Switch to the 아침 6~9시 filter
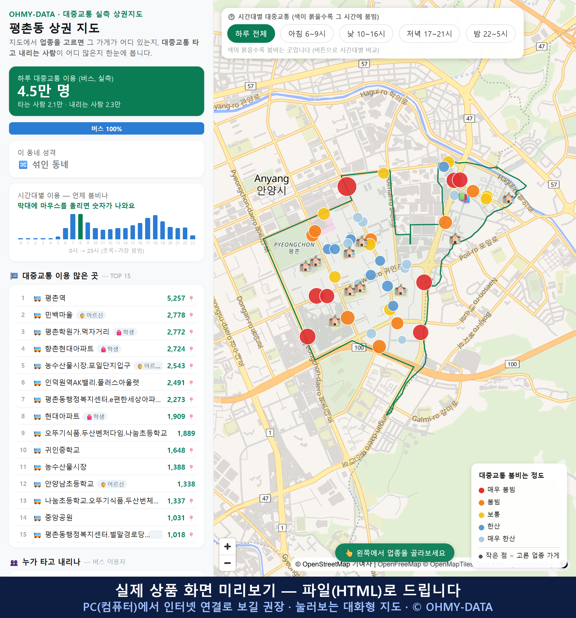 tap(307, 34)
